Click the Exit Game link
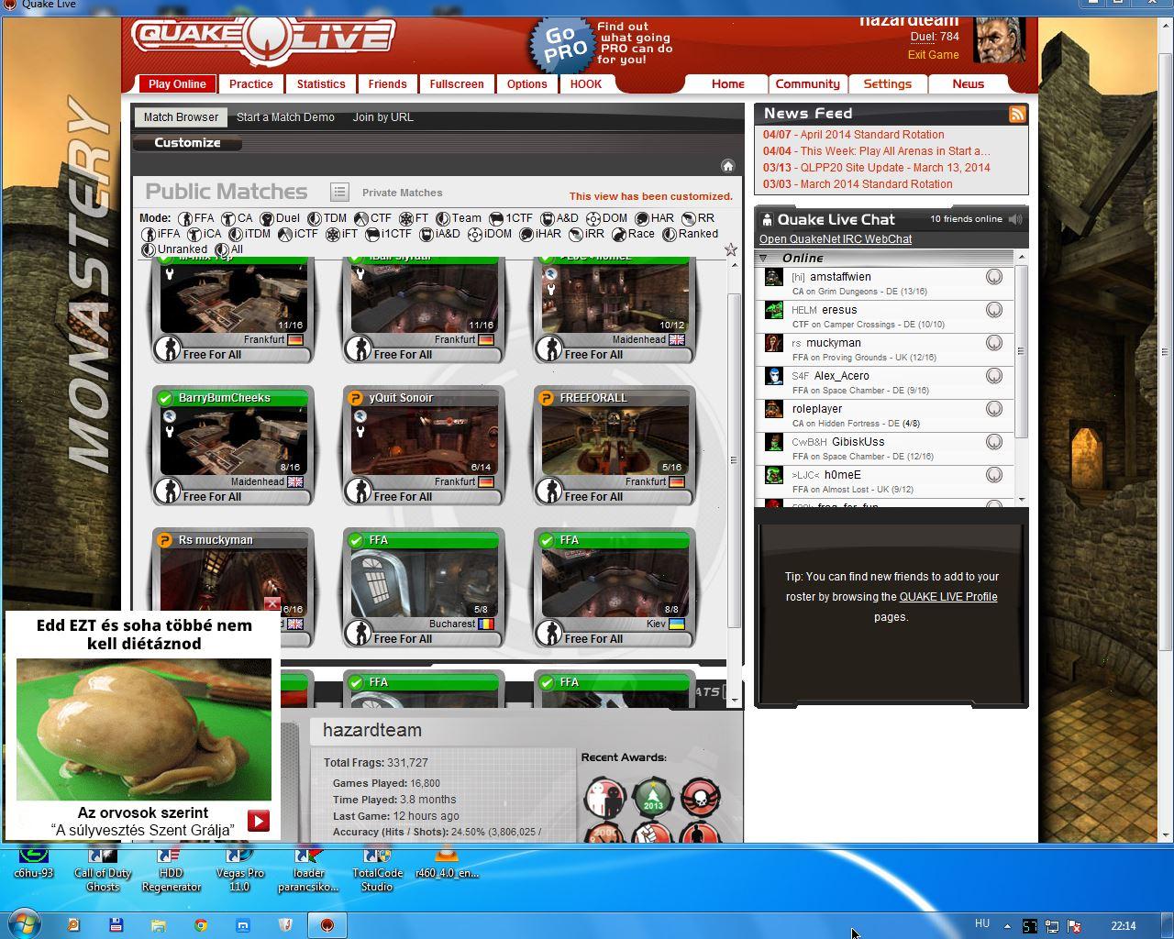The image size is (1174, 939). tap(933, 55)
